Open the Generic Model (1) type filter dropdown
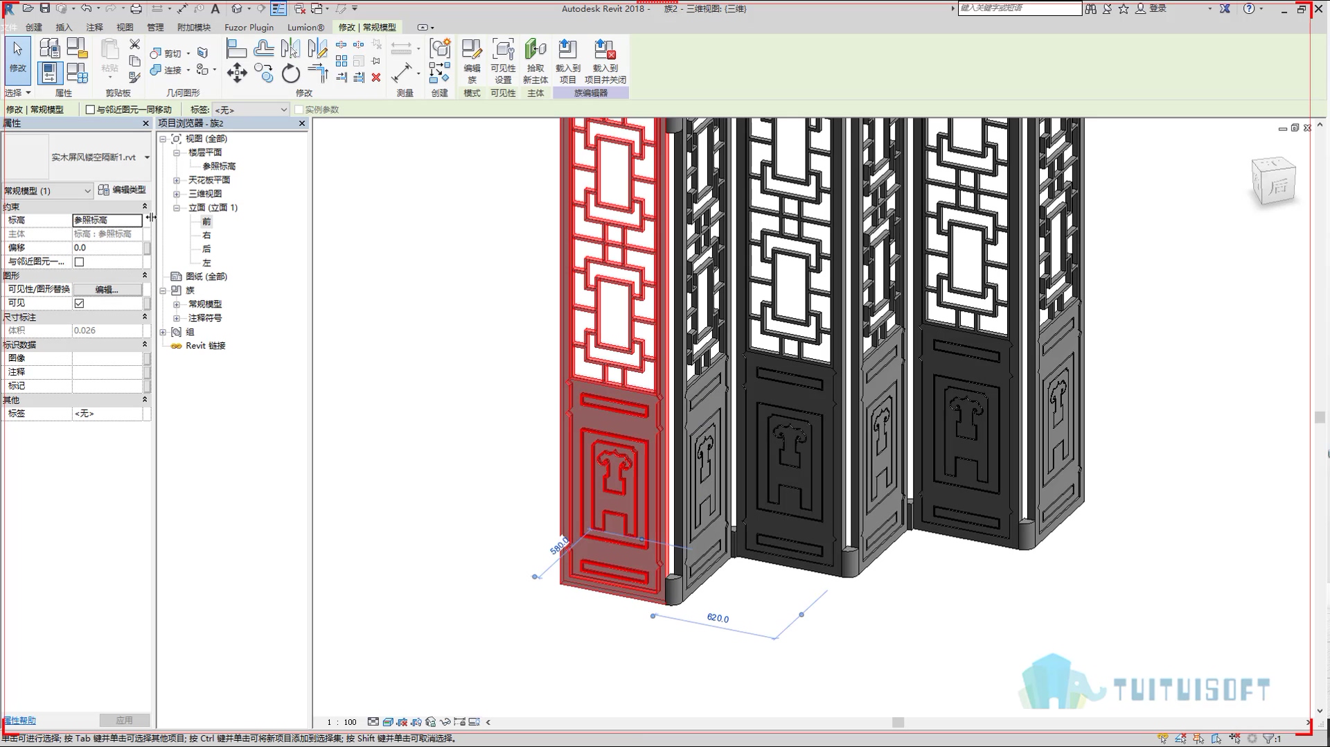Screen dimensions: 1330x747 [47, 191]
